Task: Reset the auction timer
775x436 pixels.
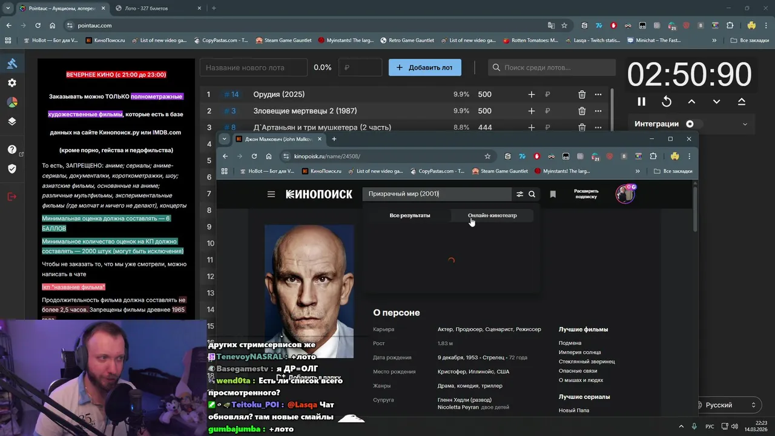Action: (667, 102)
